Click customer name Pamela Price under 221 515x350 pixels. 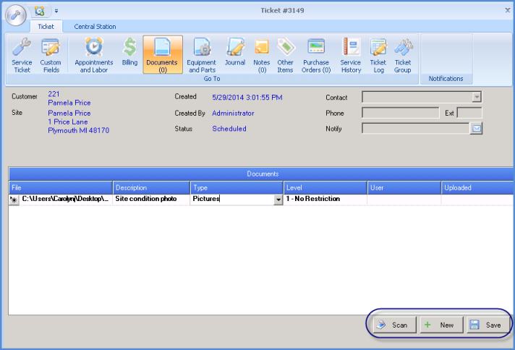(69, 103)
